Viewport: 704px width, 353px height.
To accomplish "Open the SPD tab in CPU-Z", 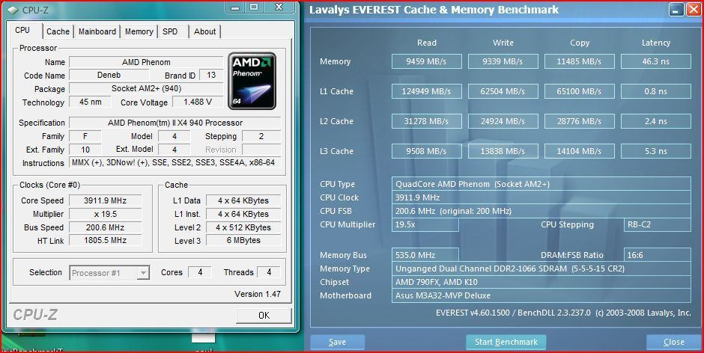I will pos(170,31).
